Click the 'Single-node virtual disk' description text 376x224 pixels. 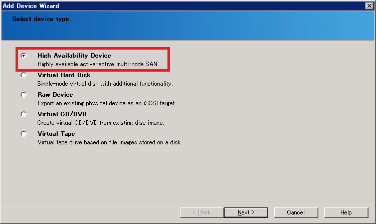[105, 84]
